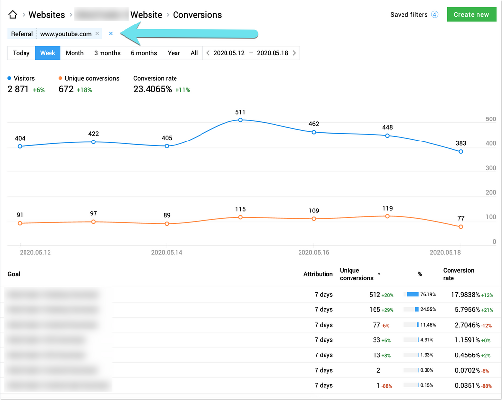Image resolution: width=502 pixels, height=400 pixels.
Task: Open the saved filters count badge
Action: (x=434, y=15)
